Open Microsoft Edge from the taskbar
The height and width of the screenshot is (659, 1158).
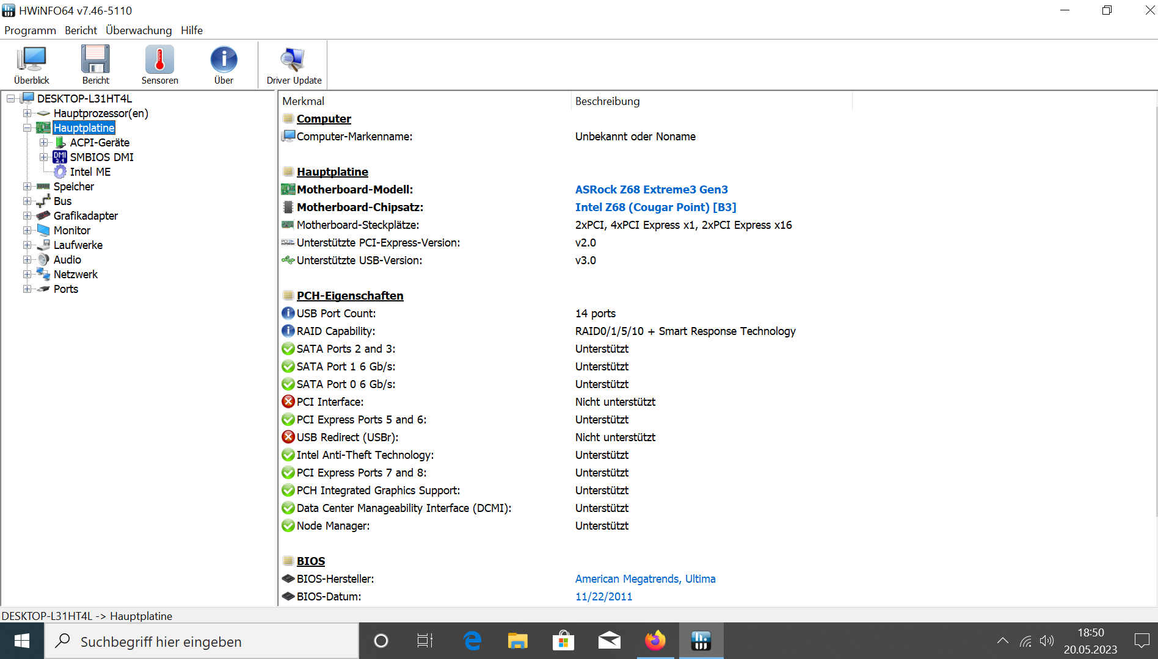[x=472, y=641]
